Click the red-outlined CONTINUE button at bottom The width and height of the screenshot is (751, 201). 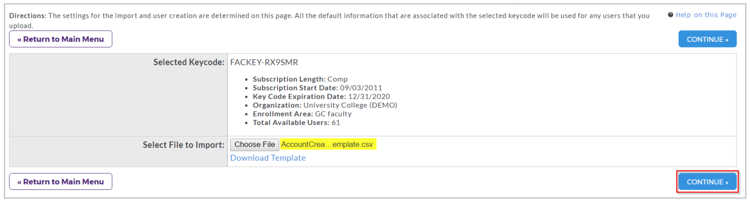(707, 182)
